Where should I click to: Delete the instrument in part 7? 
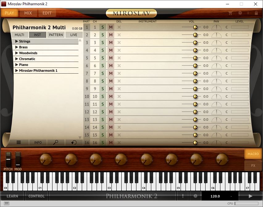coord(119,73)
